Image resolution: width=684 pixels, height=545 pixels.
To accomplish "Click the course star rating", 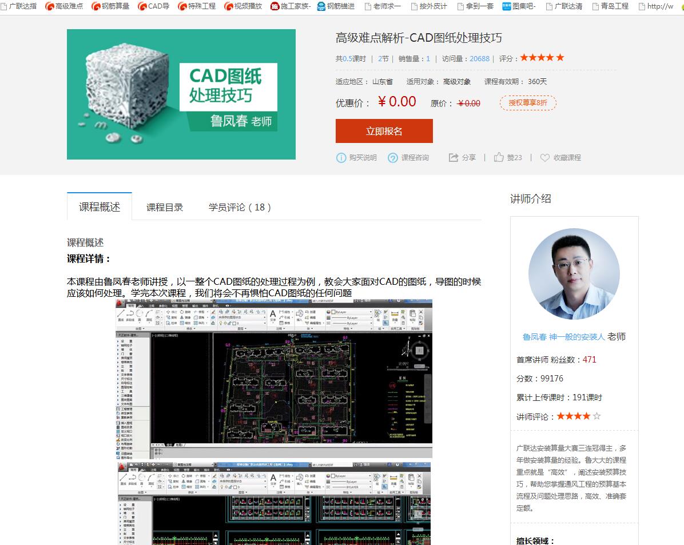I will coord(542,58).
